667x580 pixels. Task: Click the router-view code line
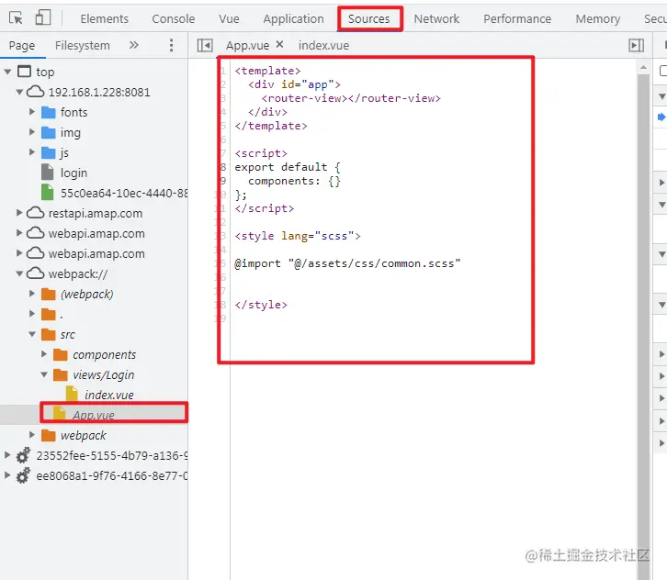351,98
